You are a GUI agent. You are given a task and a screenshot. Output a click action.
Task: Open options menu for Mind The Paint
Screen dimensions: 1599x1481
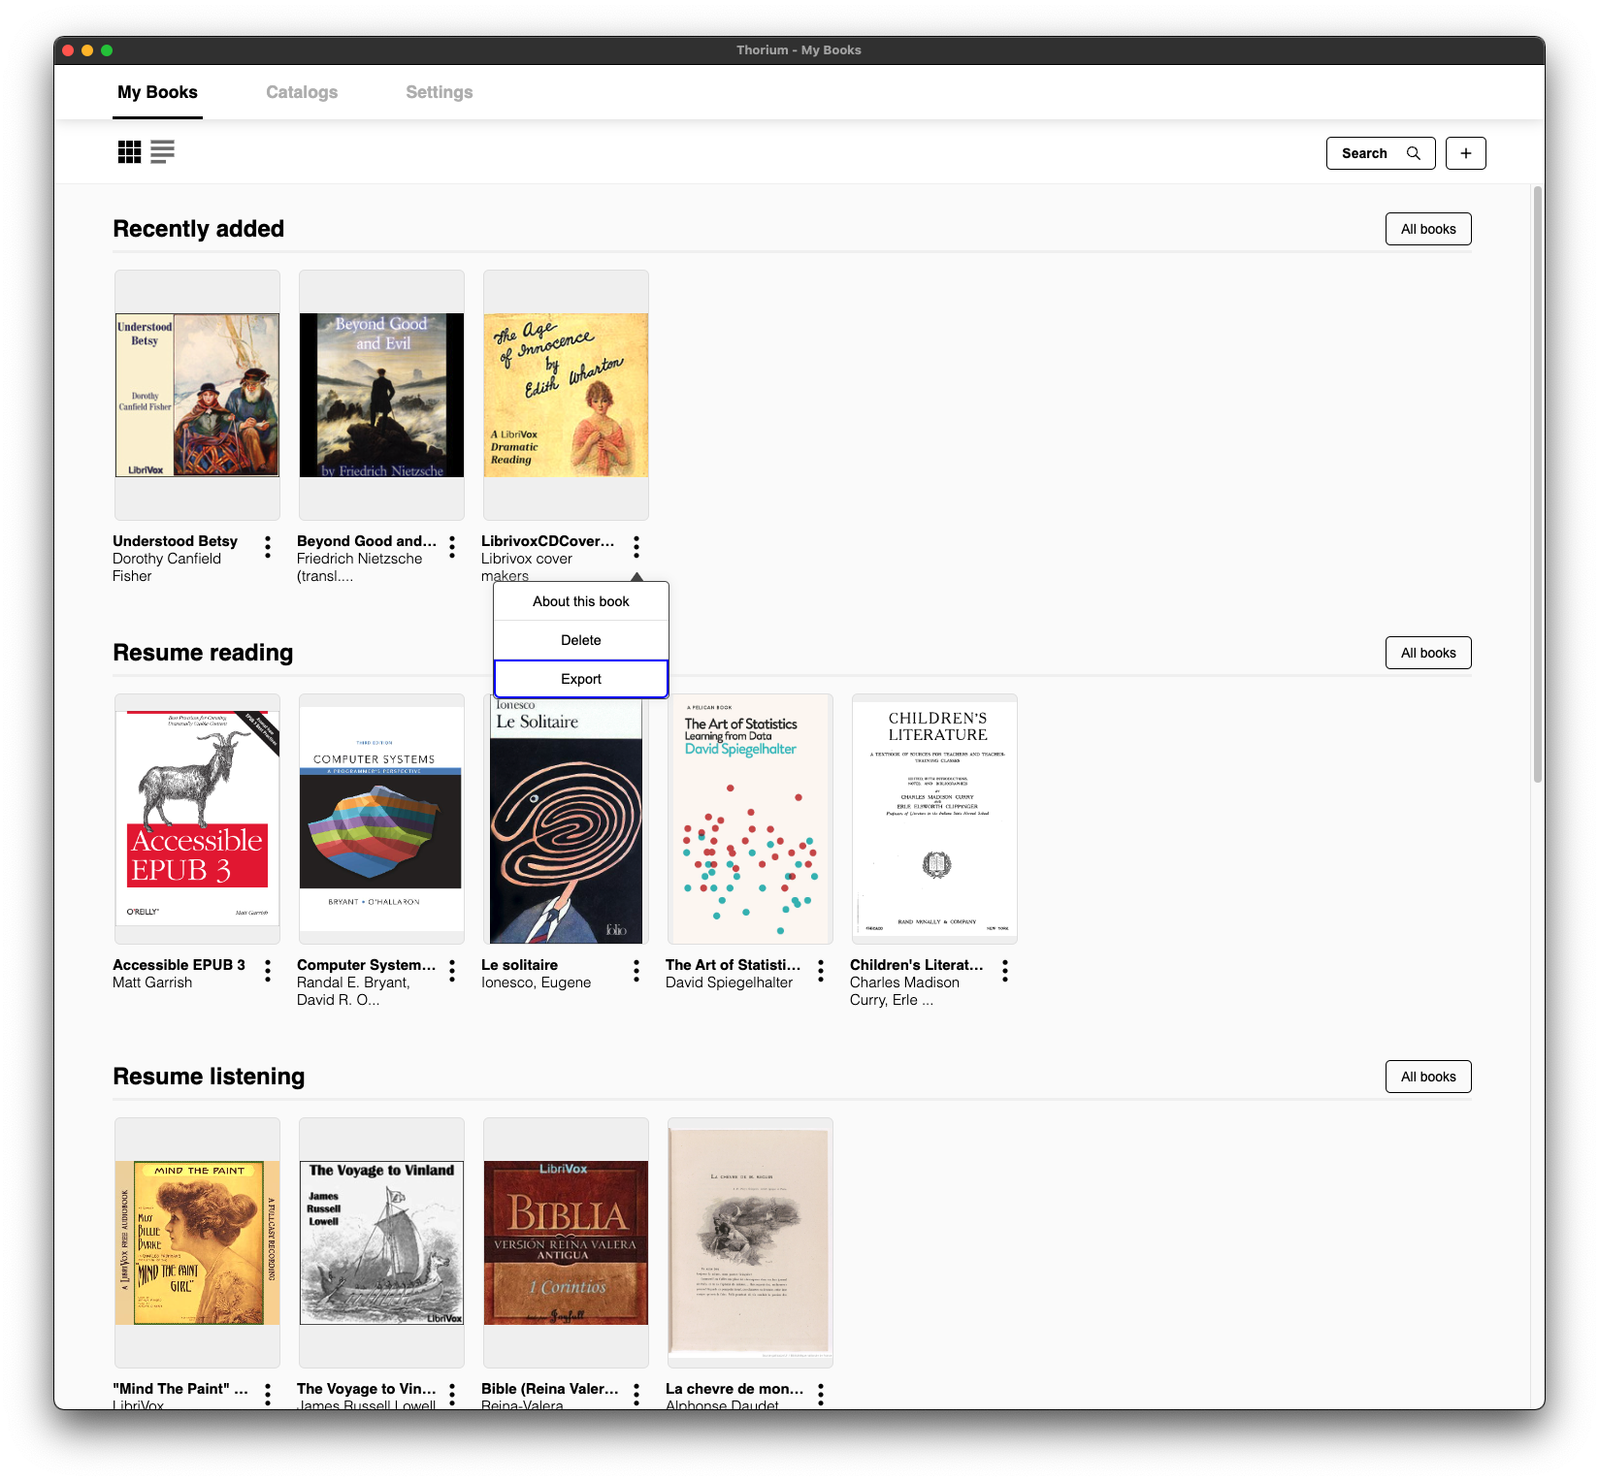pos(268,1395)
